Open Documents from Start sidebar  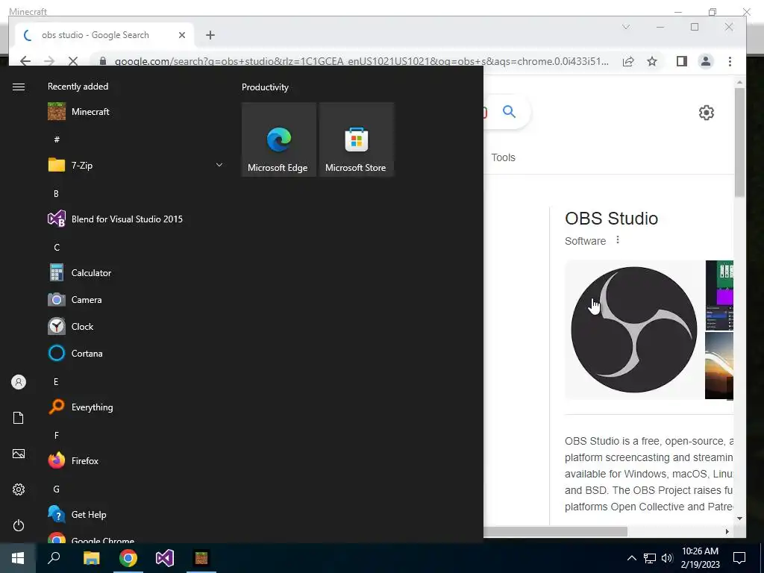pos(19,418)
